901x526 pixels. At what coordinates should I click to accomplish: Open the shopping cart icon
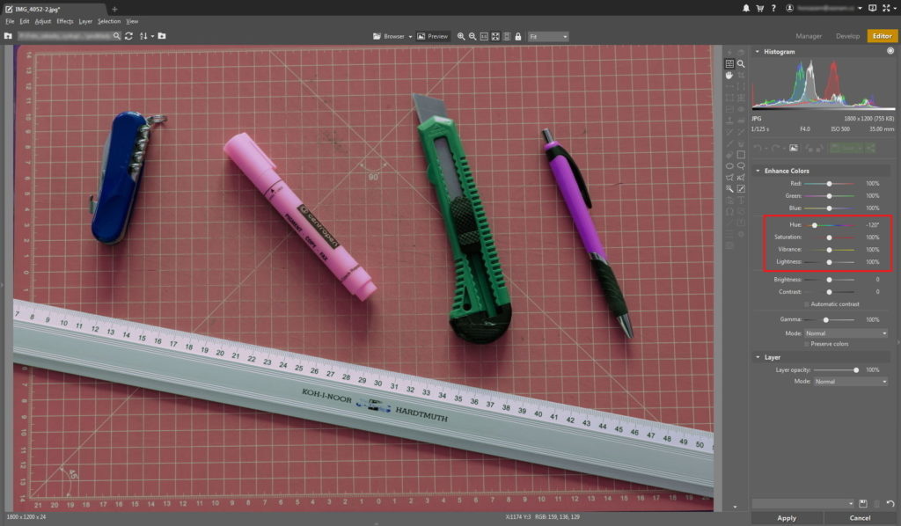click(x=759, y=8)
